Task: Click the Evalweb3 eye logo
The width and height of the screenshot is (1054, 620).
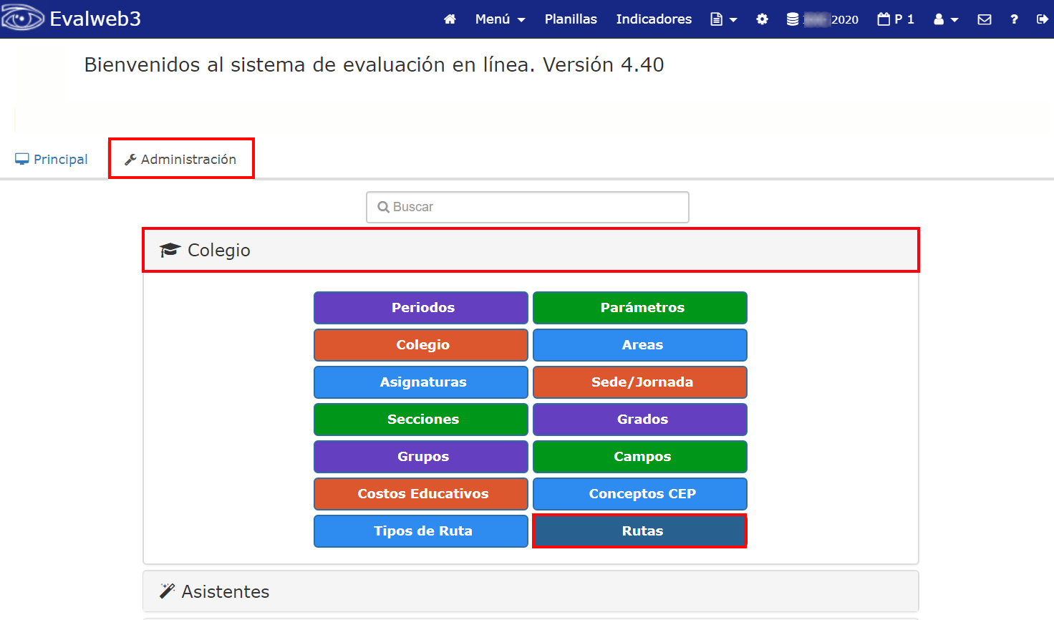Action: click(23, 18)
